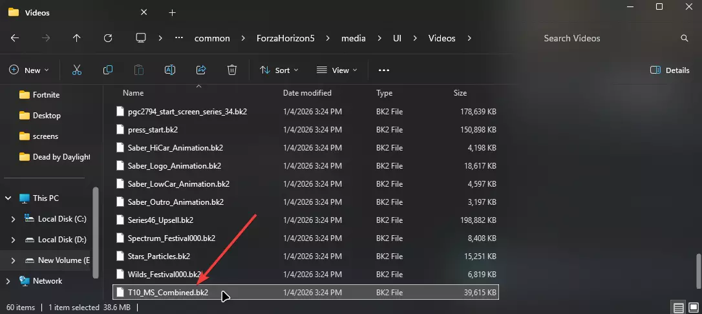Select Network in navigation pane
This screenshot has width=702, height=314.
47,281
